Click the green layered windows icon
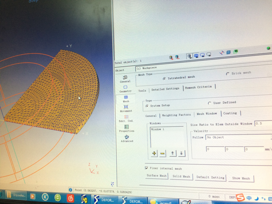 tap(235, 51)
